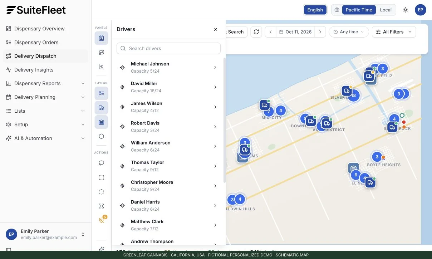
Task: Open Delivery Dispatch in sidebar
Action: 45,56
